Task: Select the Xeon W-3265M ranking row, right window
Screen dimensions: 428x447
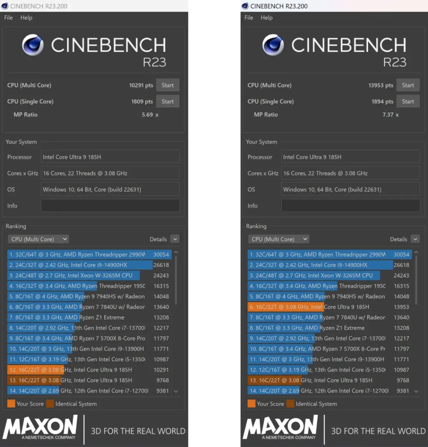Action: pos(330,275)
